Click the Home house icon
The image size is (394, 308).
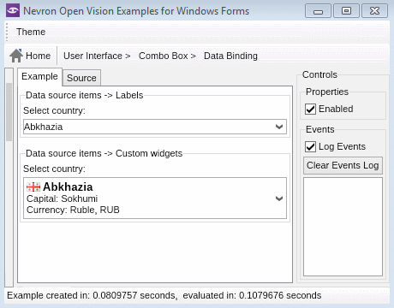(x=16, y=56)
